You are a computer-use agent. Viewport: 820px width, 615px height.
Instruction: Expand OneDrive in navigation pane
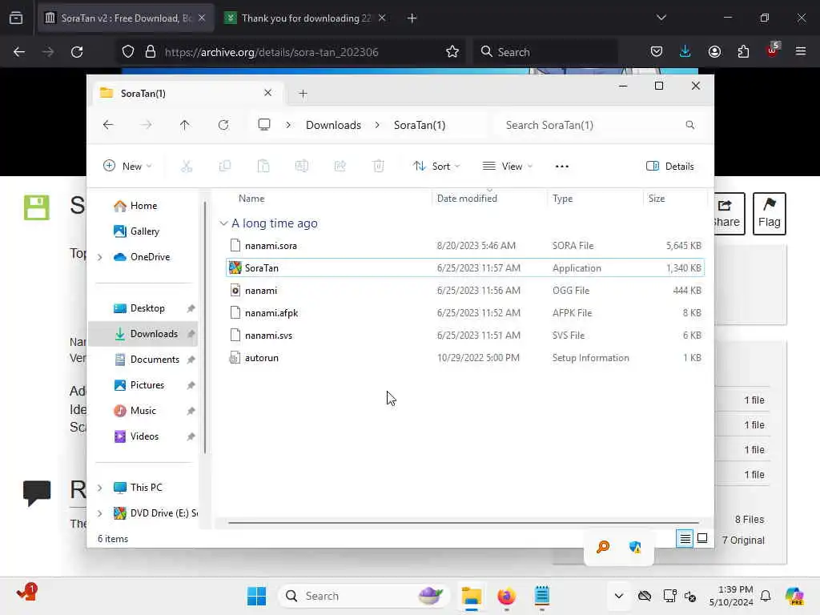click(100, 257)
